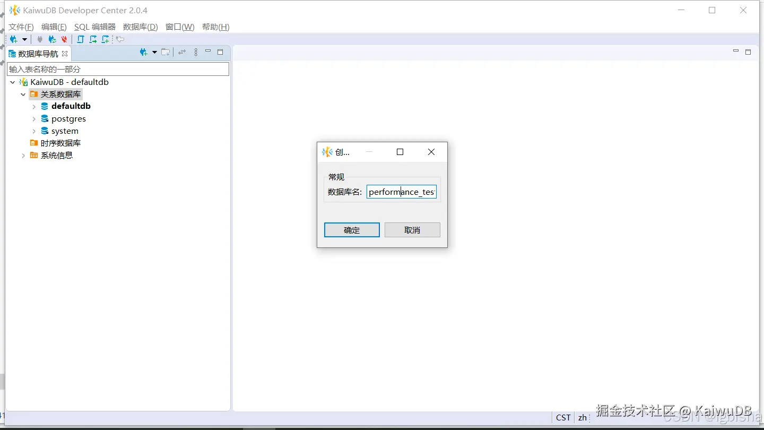Minimize the editor area panel
This screenshot has height=430, width=764.
[735, 51]
